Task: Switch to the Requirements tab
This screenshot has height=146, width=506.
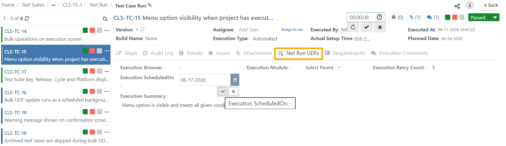Action: coord(345,53)
